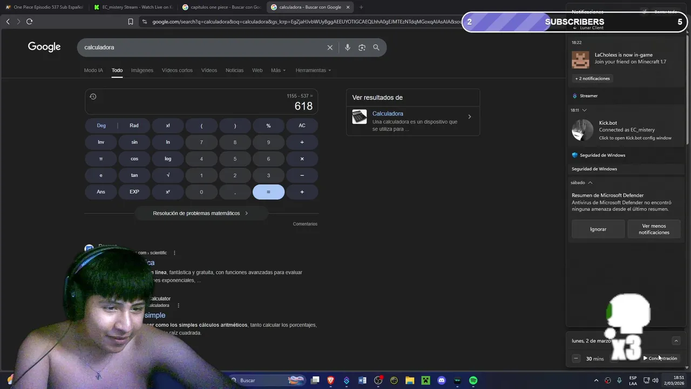This screenshot has width=691, height=389.
Task: Reload the page in the browser
Action: (x=29, y=22)
